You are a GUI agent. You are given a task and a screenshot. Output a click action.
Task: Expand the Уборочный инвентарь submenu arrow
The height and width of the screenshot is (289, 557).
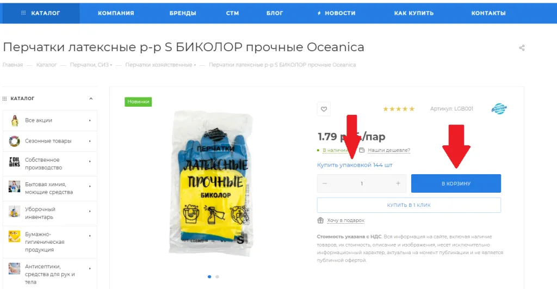click(90, 211)
